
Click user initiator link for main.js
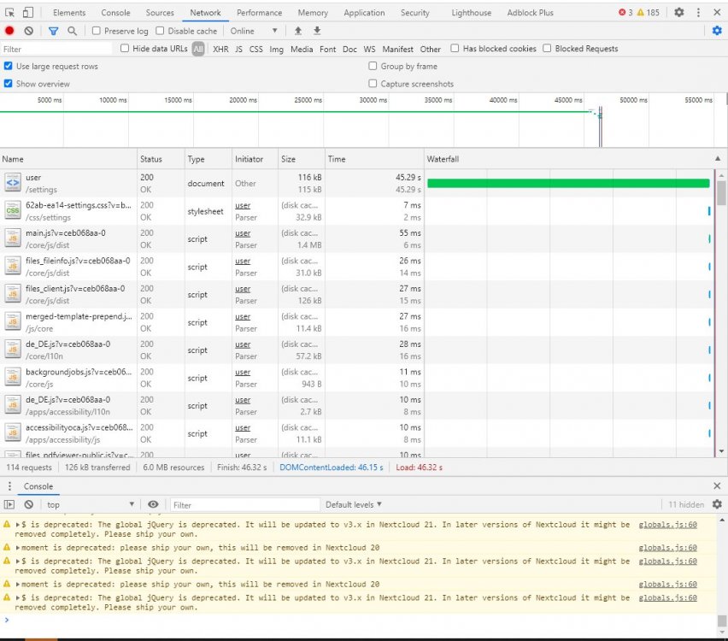tap(243, 233)
